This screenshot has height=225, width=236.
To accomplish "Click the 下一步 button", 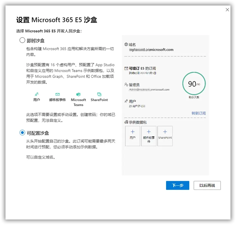I will click(x=178, y=185).
